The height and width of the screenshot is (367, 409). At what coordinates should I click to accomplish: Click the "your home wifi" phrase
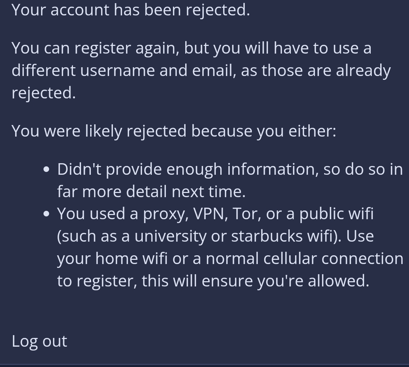[x=112, y=258]
